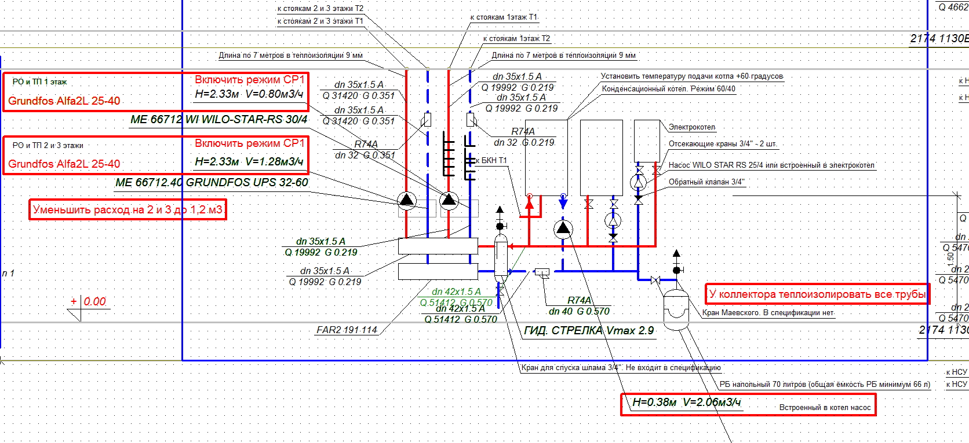Select the "У коллектора теплоизолировать все трубы" note
Screen dimensions: 969x443
[817, 294]
